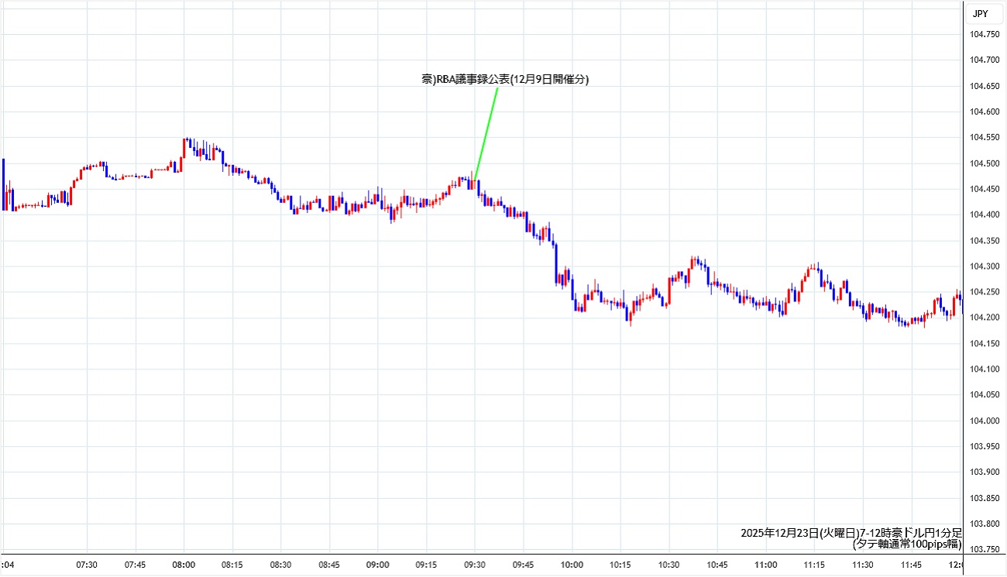Image resolution: width=1007 pixels, height=577 pixels.
Task: Select the green annotation pointer line
Action: 486,132
